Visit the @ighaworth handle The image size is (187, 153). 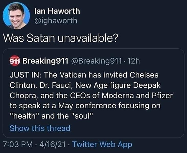tap(56, 21)
